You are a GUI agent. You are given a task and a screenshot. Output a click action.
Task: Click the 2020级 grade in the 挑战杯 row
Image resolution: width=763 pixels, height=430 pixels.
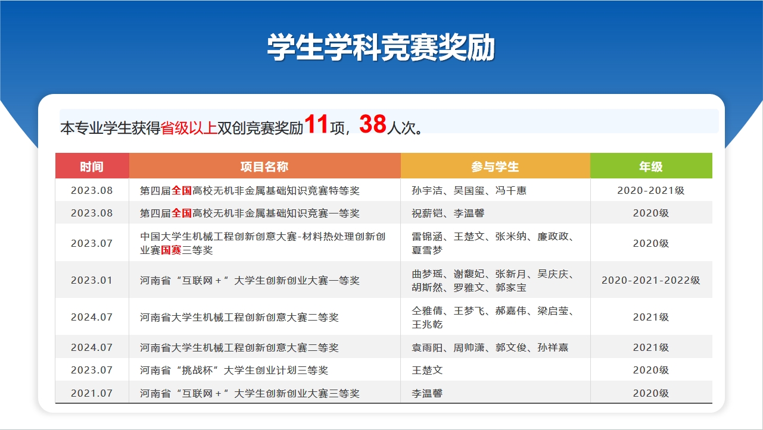pyautogui.click(x=651, y=370)
